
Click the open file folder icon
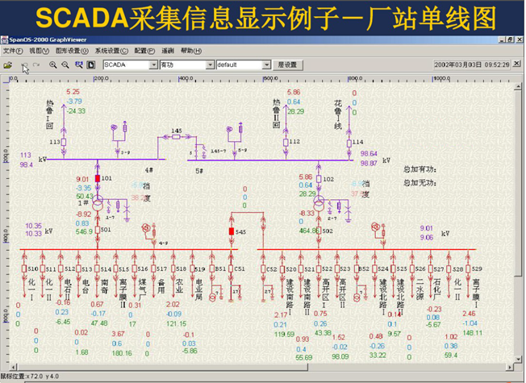8,65
